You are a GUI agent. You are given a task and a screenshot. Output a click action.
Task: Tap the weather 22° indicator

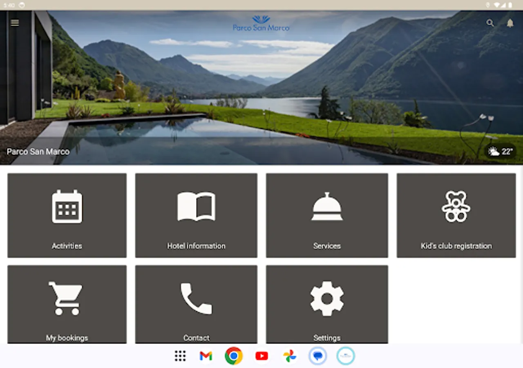click(x=501, y=152)
